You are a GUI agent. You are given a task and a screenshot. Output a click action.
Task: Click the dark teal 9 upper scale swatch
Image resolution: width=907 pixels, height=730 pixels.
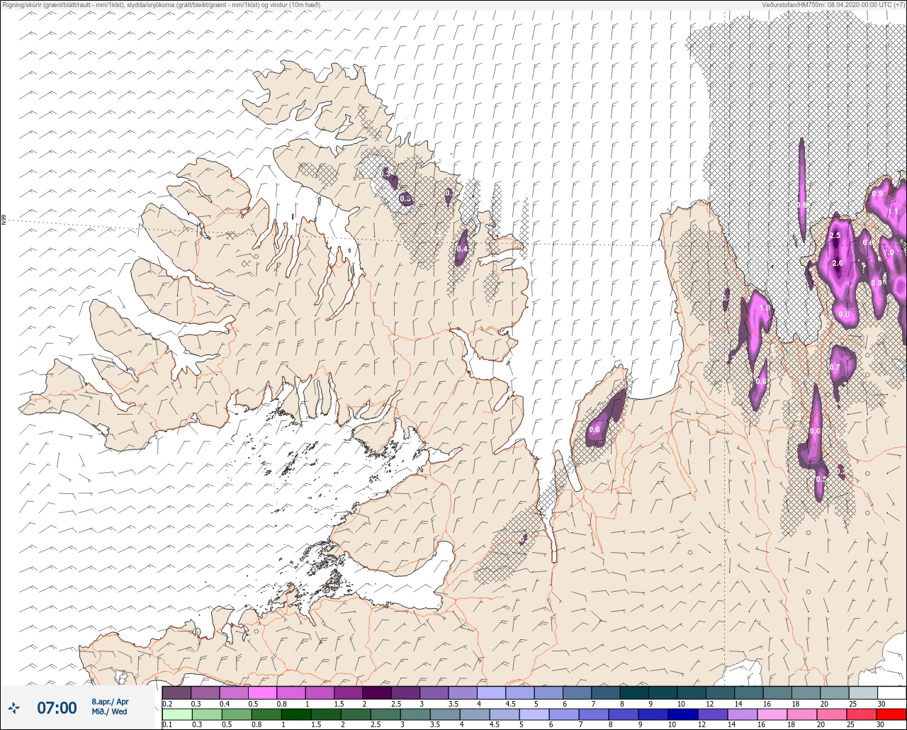[663, 692]
